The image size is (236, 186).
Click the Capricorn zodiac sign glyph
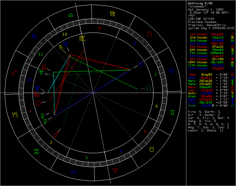15,115
